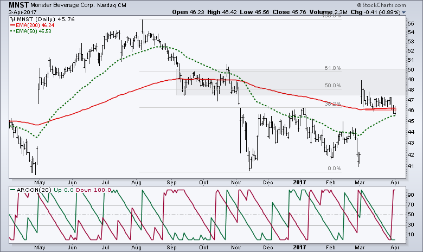Click the Aug label on price chart axis

pyautogui.click(x=136, y=183)
